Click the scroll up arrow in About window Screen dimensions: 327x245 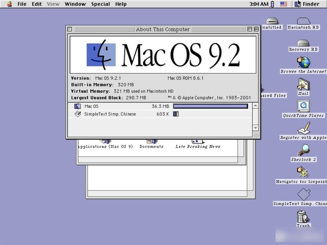(256, 106)
